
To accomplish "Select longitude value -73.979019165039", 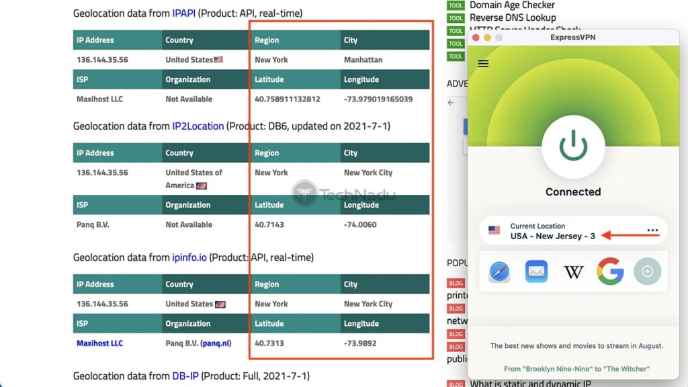I will pyautogui.click(x=378, y=99).
